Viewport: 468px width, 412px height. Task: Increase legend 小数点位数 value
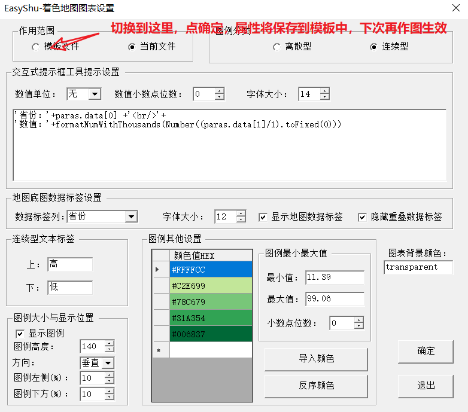(x=359, y=320)
